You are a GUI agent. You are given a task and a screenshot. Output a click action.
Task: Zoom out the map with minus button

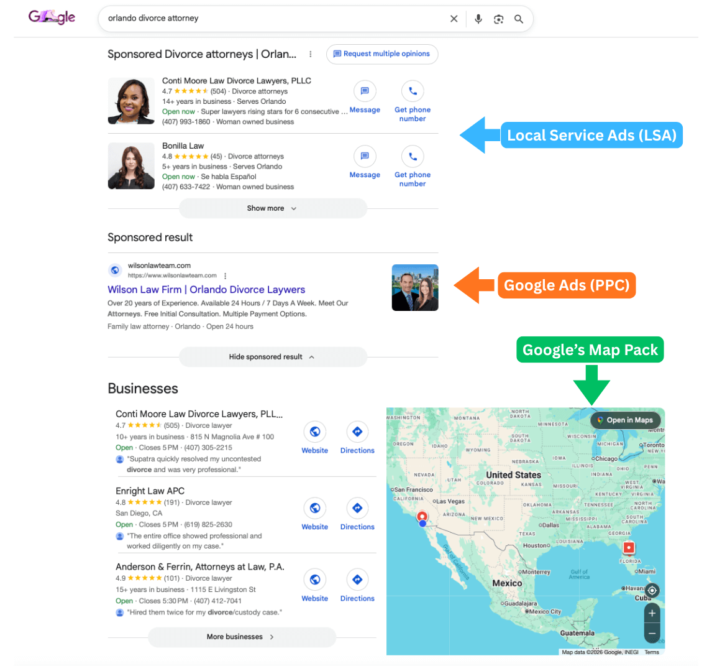tap(652, 633)
